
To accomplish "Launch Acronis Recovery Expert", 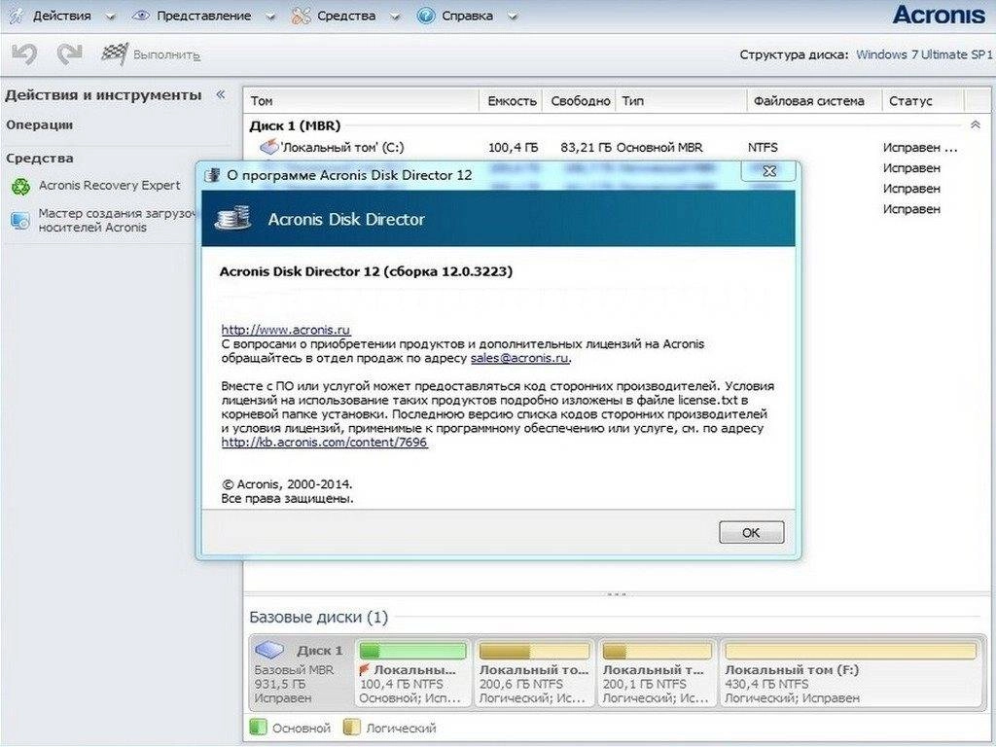I will (109, 186).
